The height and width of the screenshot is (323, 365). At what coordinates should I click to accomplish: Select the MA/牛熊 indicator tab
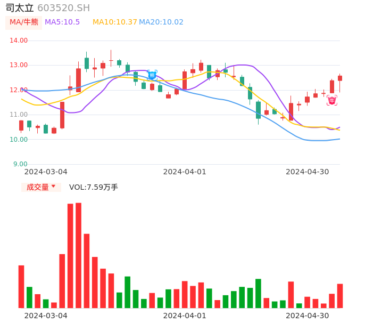pyautogui.click(x=24, y=22)
